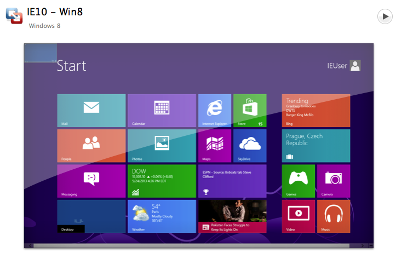Open the Video tile
Screen dimensions: 396x258
pyautogui.click(x=299, y=216)
